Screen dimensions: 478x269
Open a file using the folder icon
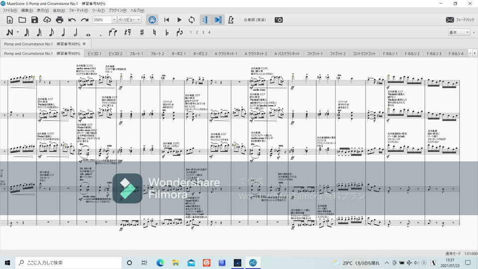22,20
